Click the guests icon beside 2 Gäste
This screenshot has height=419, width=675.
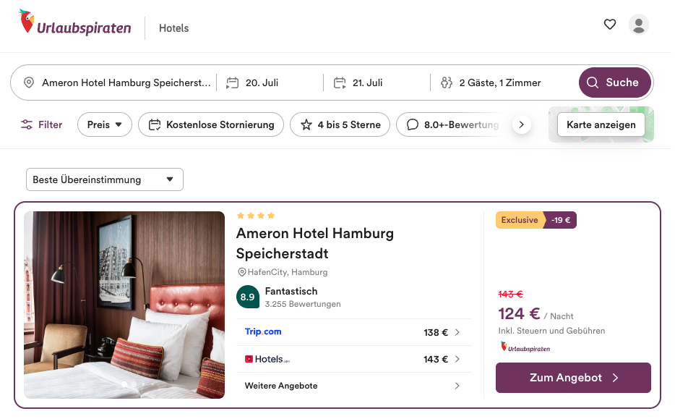point(447,82)
